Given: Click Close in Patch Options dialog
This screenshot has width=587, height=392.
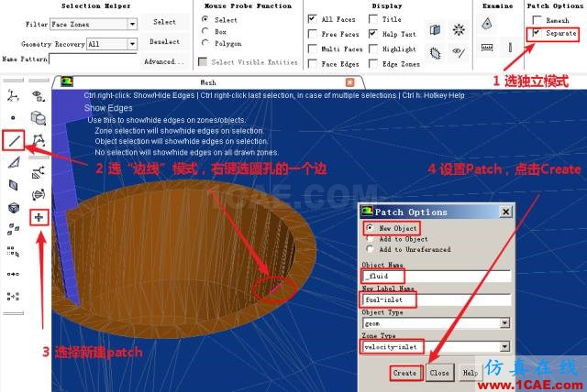Looking at the screenshot, I should (439, 373).
